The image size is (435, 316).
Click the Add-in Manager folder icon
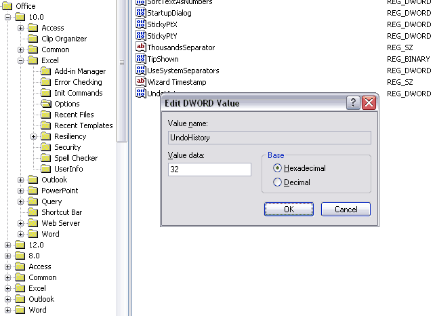[46, 71]
